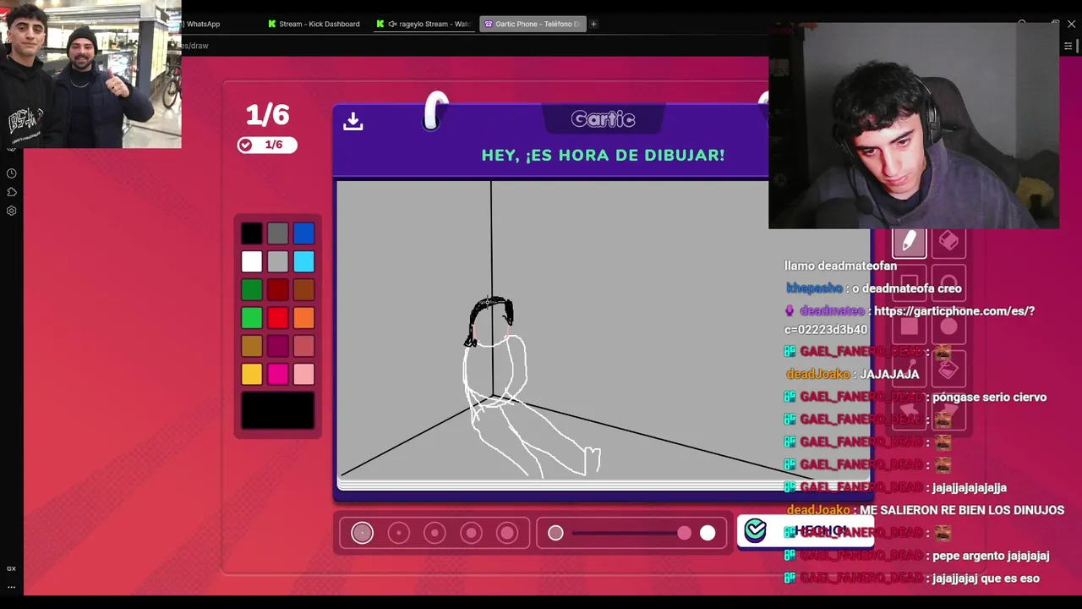Download the drawing with the download icon
The height and width of the screenshot is (609, 1082).
point(353,122)
